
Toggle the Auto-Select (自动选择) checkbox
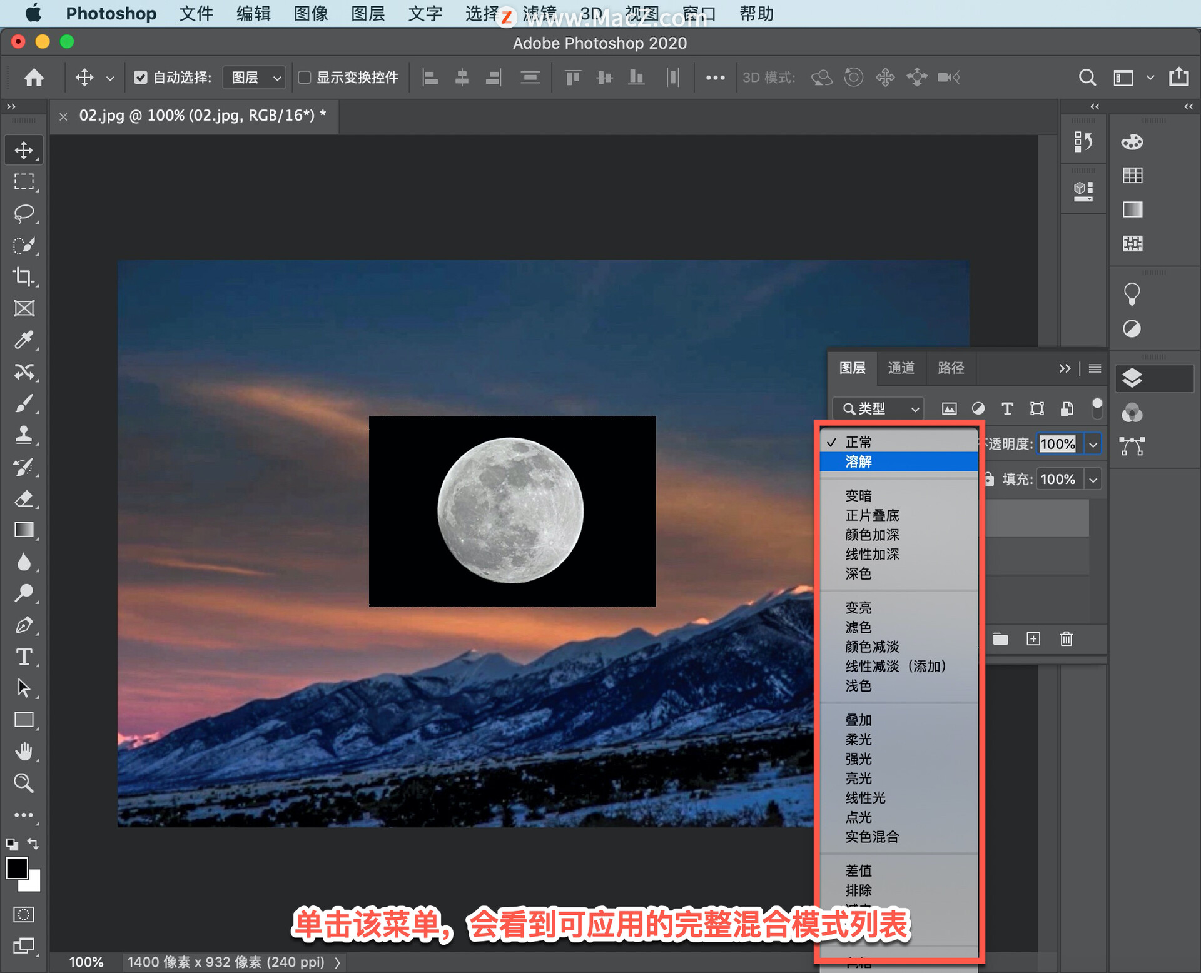click(x=141, y=78)
